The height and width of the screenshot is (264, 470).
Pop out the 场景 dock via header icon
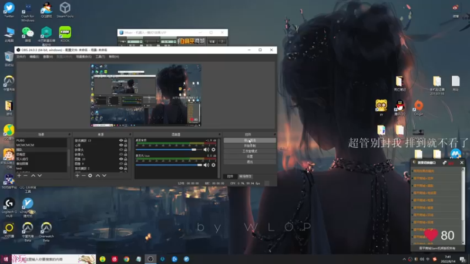click(69, 134)
